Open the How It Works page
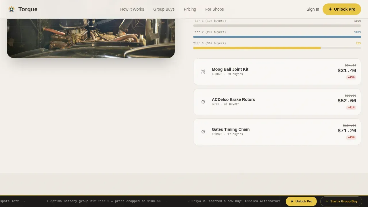 132,9
